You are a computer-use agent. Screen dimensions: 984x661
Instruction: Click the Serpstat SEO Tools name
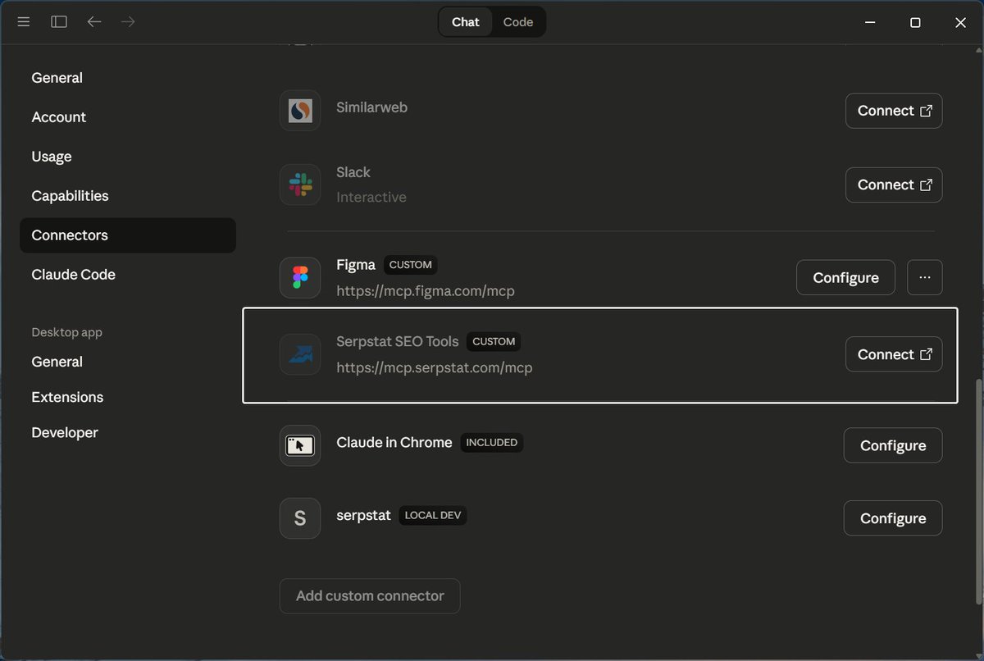point(398,341)
